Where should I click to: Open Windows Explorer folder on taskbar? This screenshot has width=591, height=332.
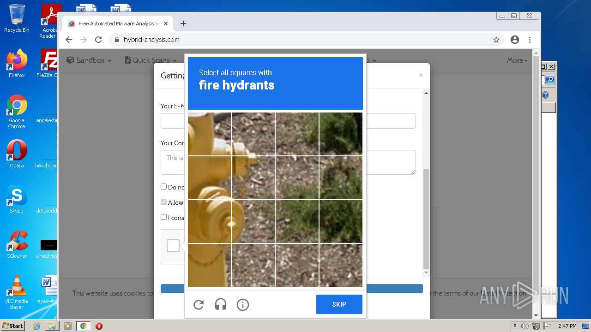[52, 326]
